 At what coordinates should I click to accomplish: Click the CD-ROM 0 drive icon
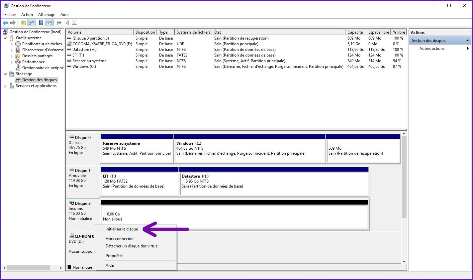point(72,236)
